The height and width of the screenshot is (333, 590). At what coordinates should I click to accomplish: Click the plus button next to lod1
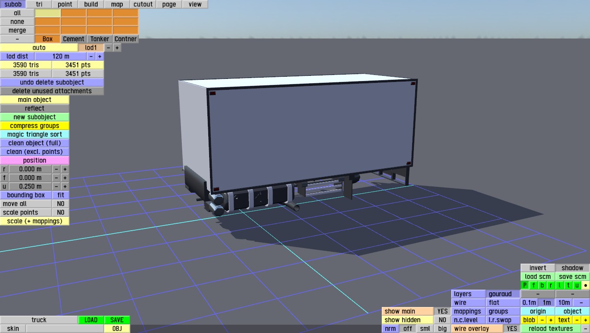click(x=117, y=48)
